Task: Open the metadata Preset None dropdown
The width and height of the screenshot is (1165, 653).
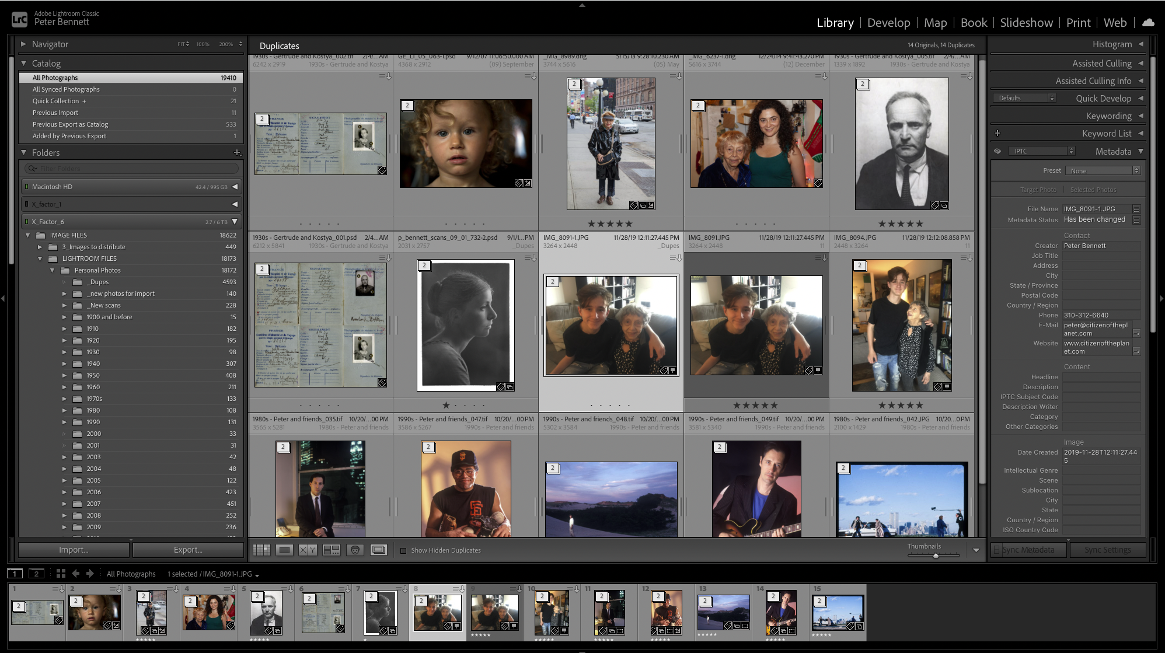Action: click(x=1103, y=170)
